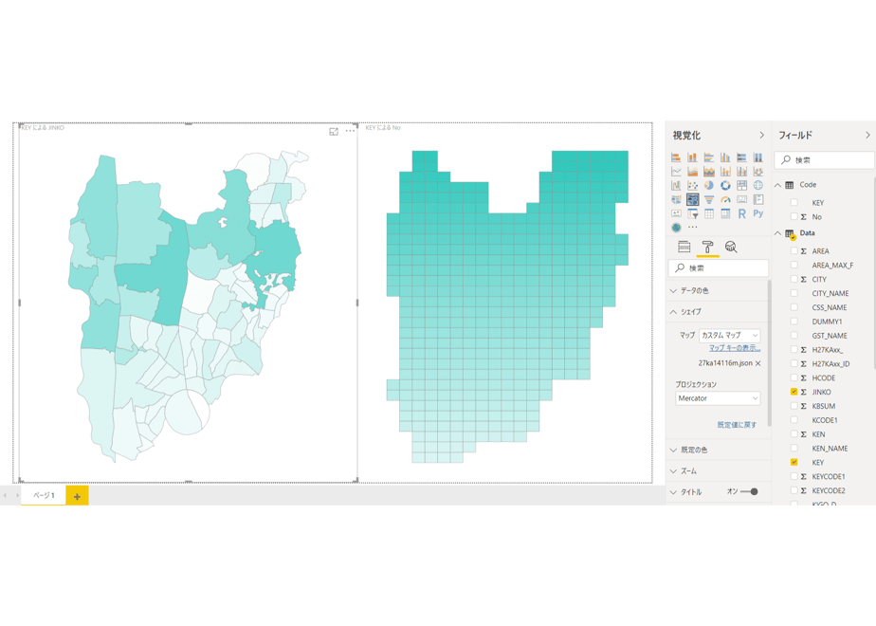Screen dimensions: 876x626
Task: Select the Shape Map visual icon
Action: coord(692,199)
